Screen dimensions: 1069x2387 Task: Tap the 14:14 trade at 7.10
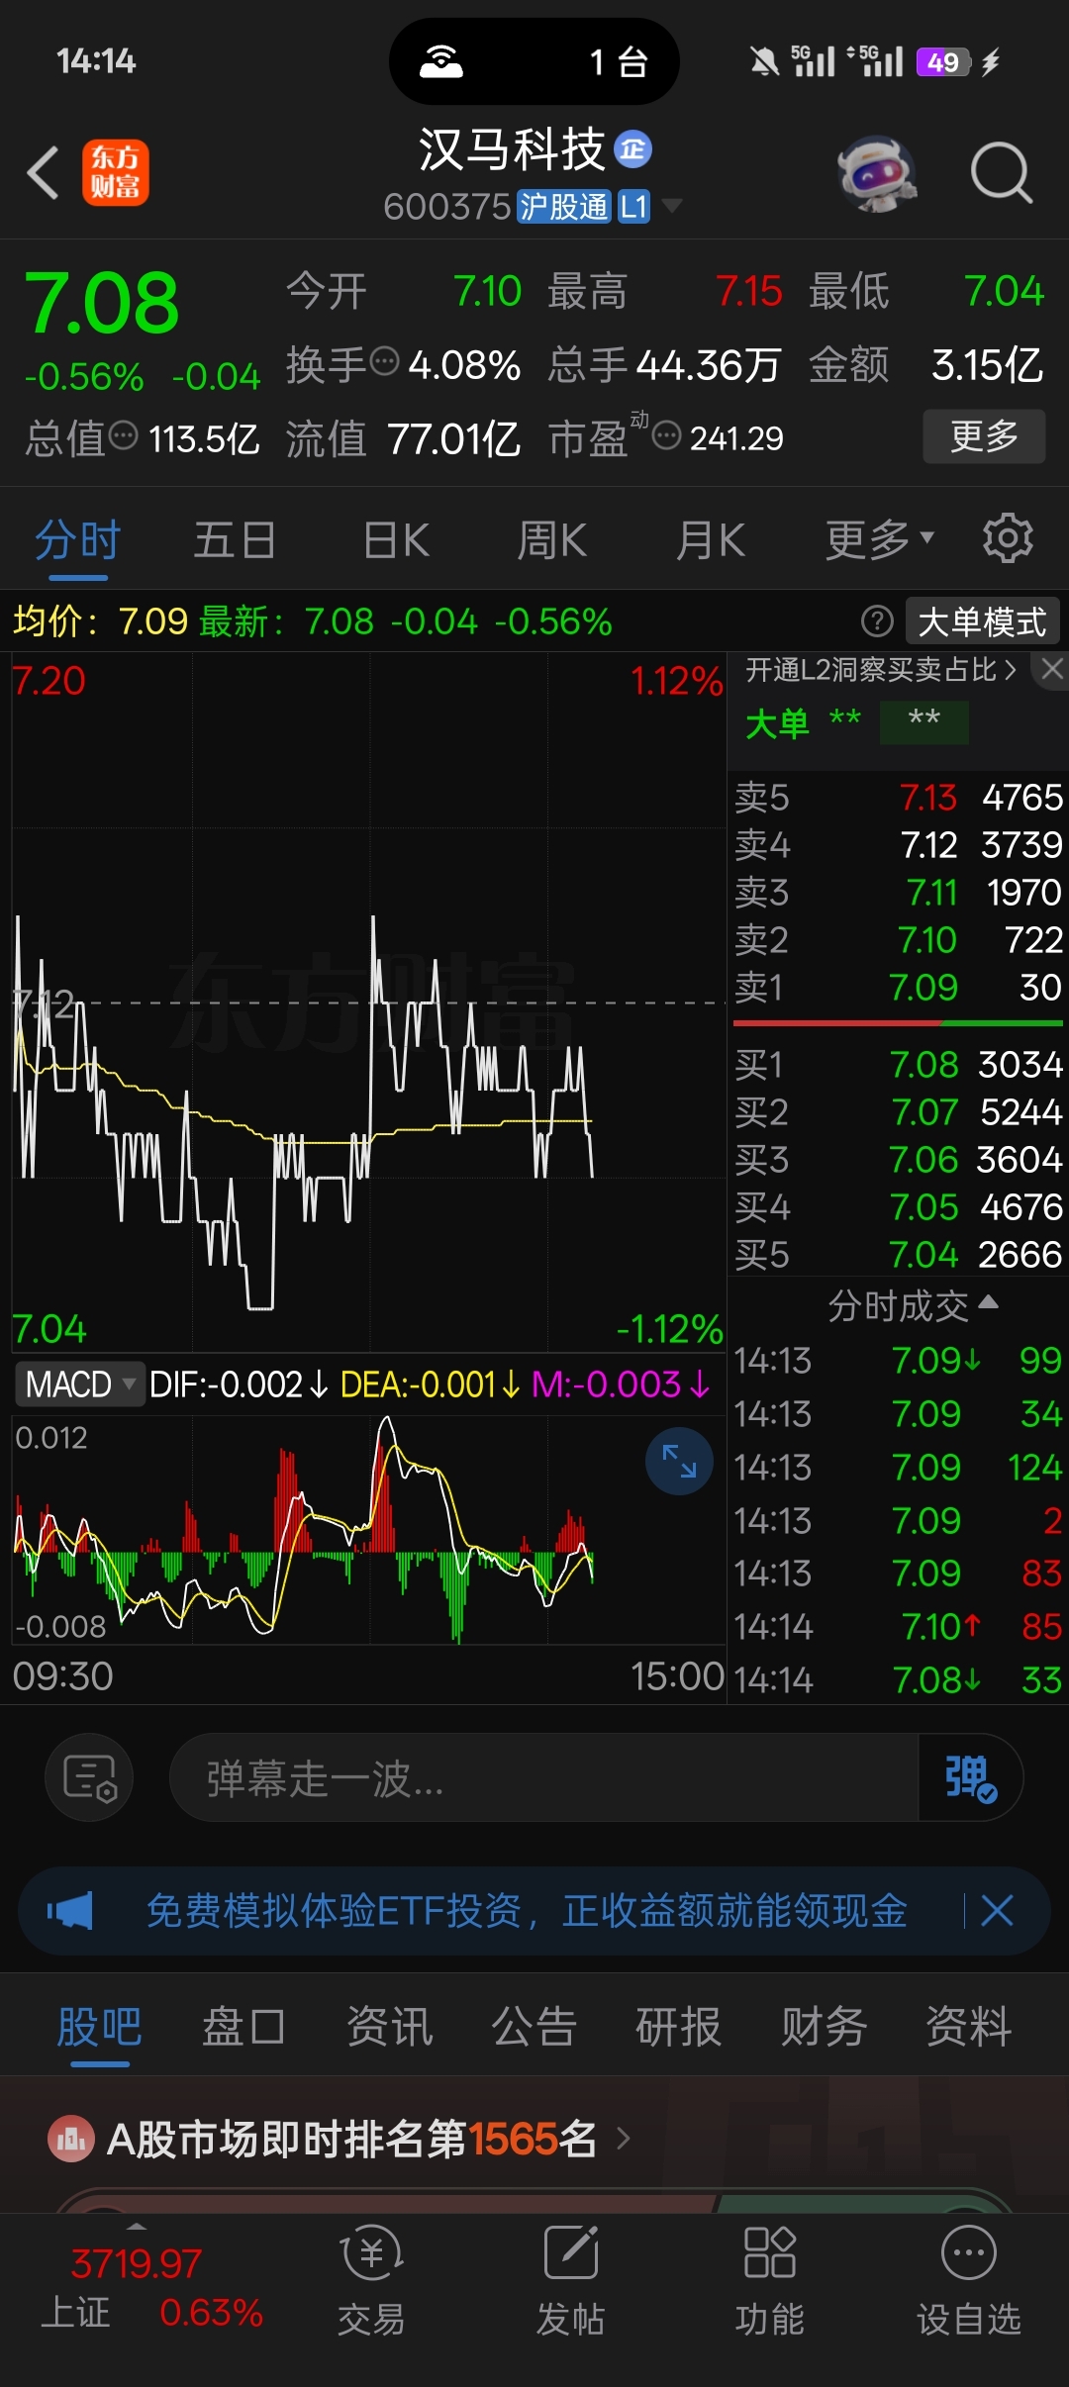click(x=899, y=1626)
